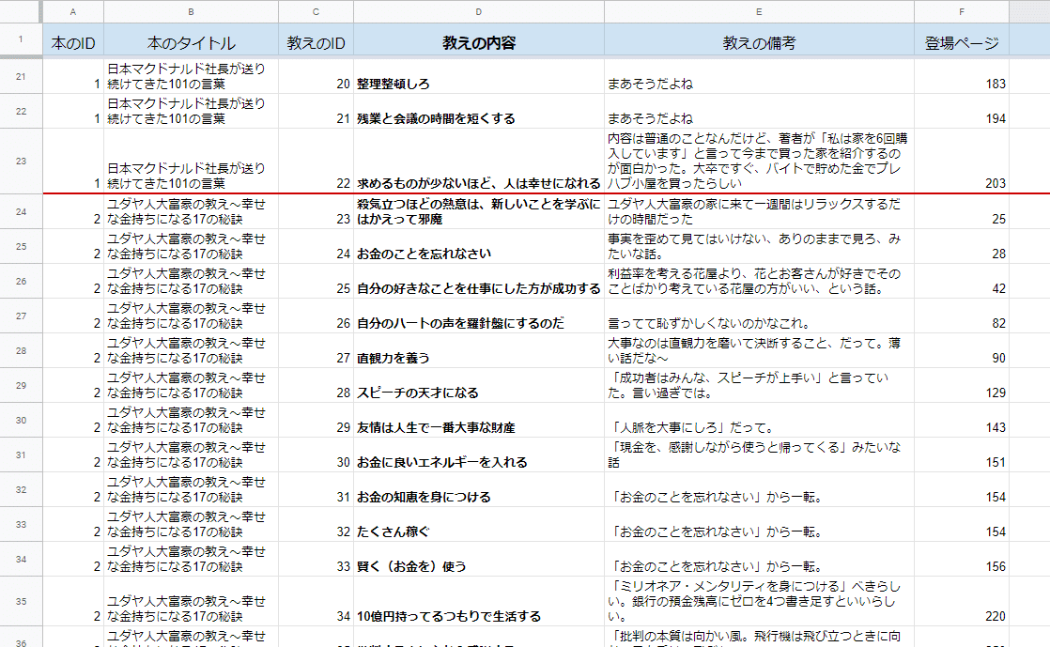Click the 教えのID header cell
Screen dimensions: 1050x647
coord(317,39)
